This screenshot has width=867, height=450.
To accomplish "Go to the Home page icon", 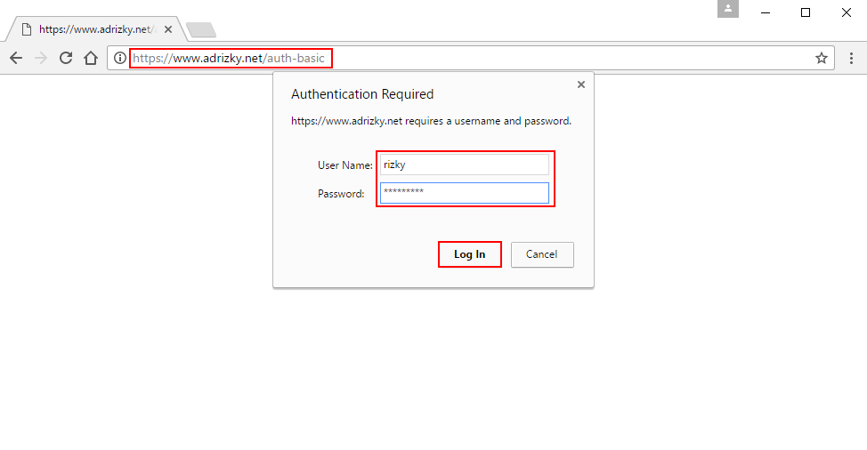I will pos(91,58).
